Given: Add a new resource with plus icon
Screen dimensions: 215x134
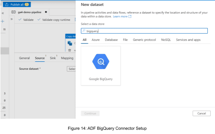Looking at the screenshot, I should click(3, 21).
